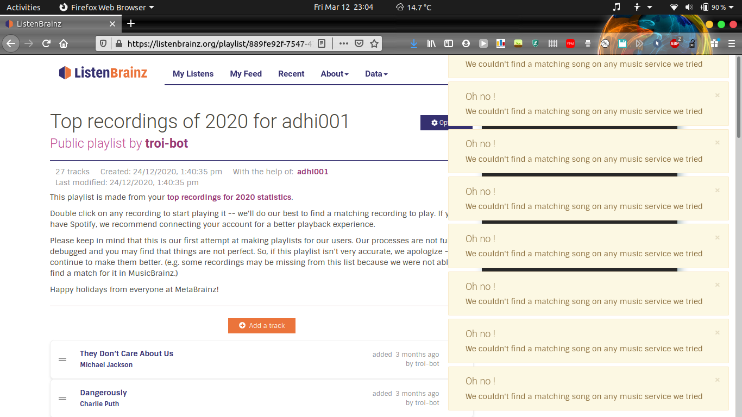This screenshot has height=417, width=742.
Task: Click the unlock padlock extension icon
Action: pos(692,43)
